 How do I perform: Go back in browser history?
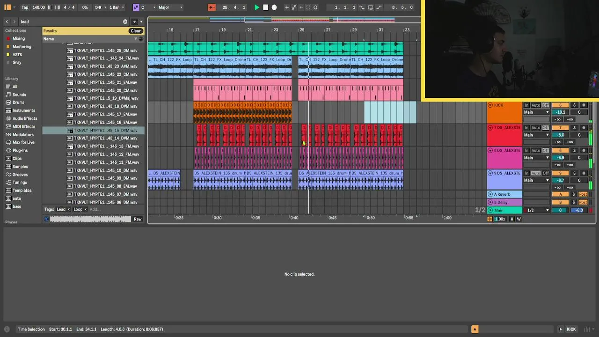click(x=7, y=22)
